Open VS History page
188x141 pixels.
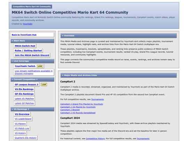[20, 133]
